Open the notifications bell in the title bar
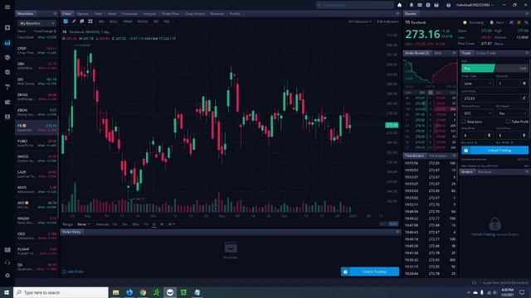The height and width of the screenshot is (298, 531). pyautogui.click(x=412, y=5)
